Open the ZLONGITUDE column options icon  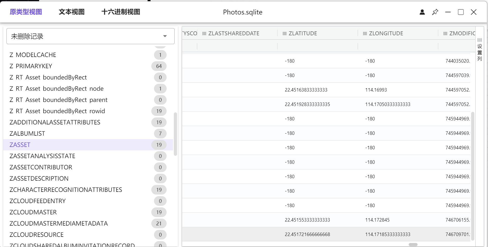[364, 33]
